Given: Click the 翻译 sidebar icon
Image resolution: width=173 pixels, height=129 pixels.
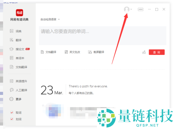Looking at the screenshot, I should coord(11,40).
